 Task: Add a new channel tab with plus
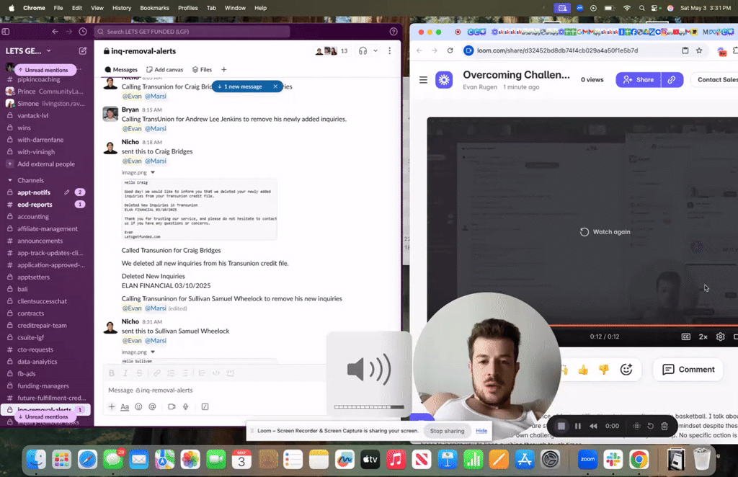coord(224,70)
